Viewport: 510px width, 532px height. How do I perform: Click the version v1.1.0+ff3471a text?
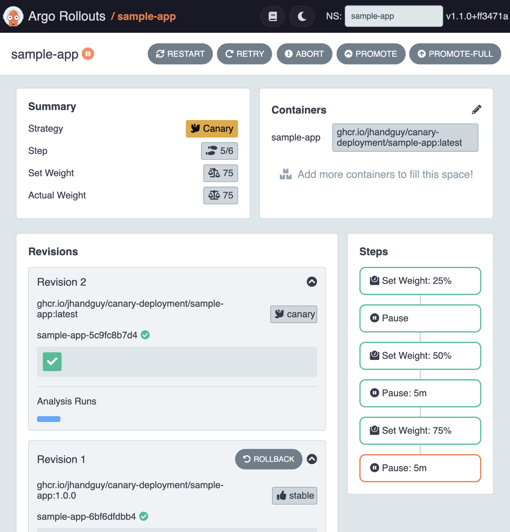[477, 16]
